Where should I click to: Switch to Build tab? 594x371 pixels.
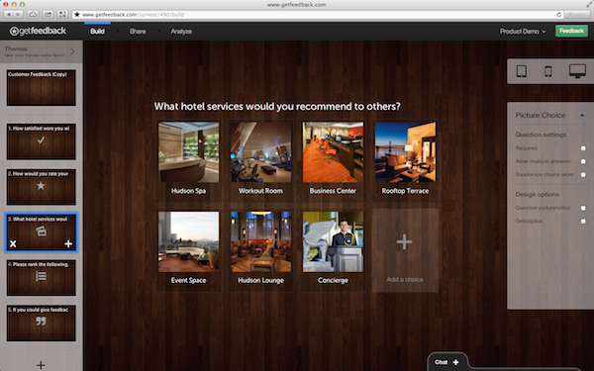tap(97, 32)
